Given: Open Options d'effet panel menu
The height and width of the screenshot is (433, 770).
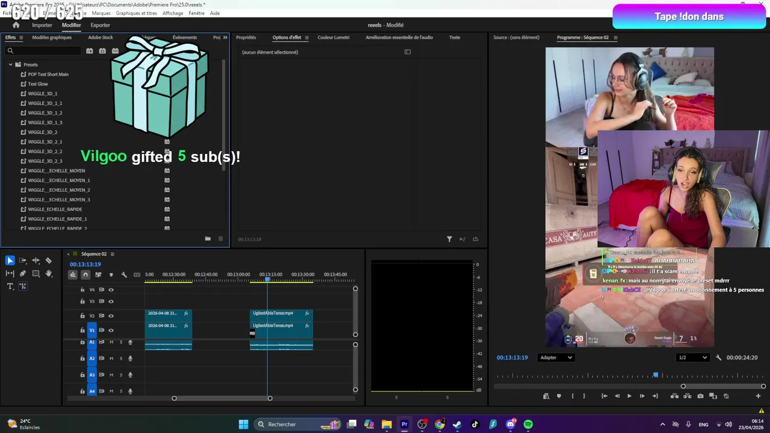Looking at the screenshot, I should (306, 37).
